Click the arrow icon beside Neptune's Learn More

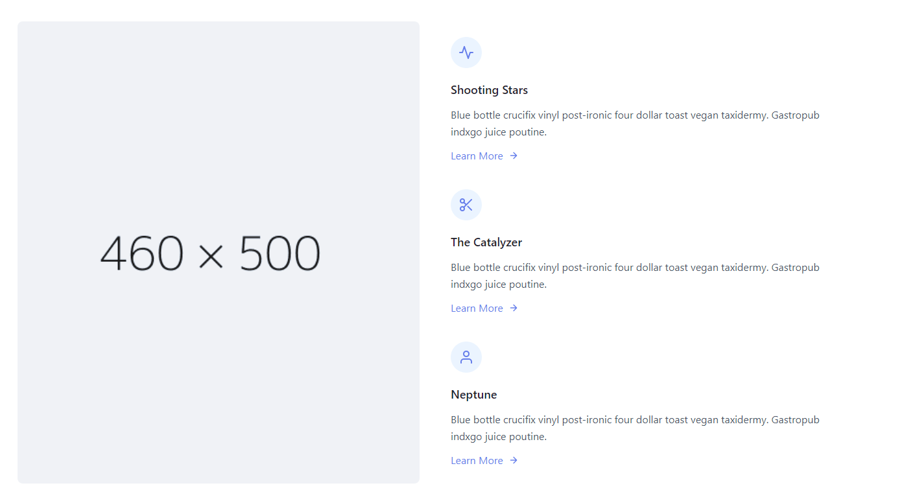point(514,460)
